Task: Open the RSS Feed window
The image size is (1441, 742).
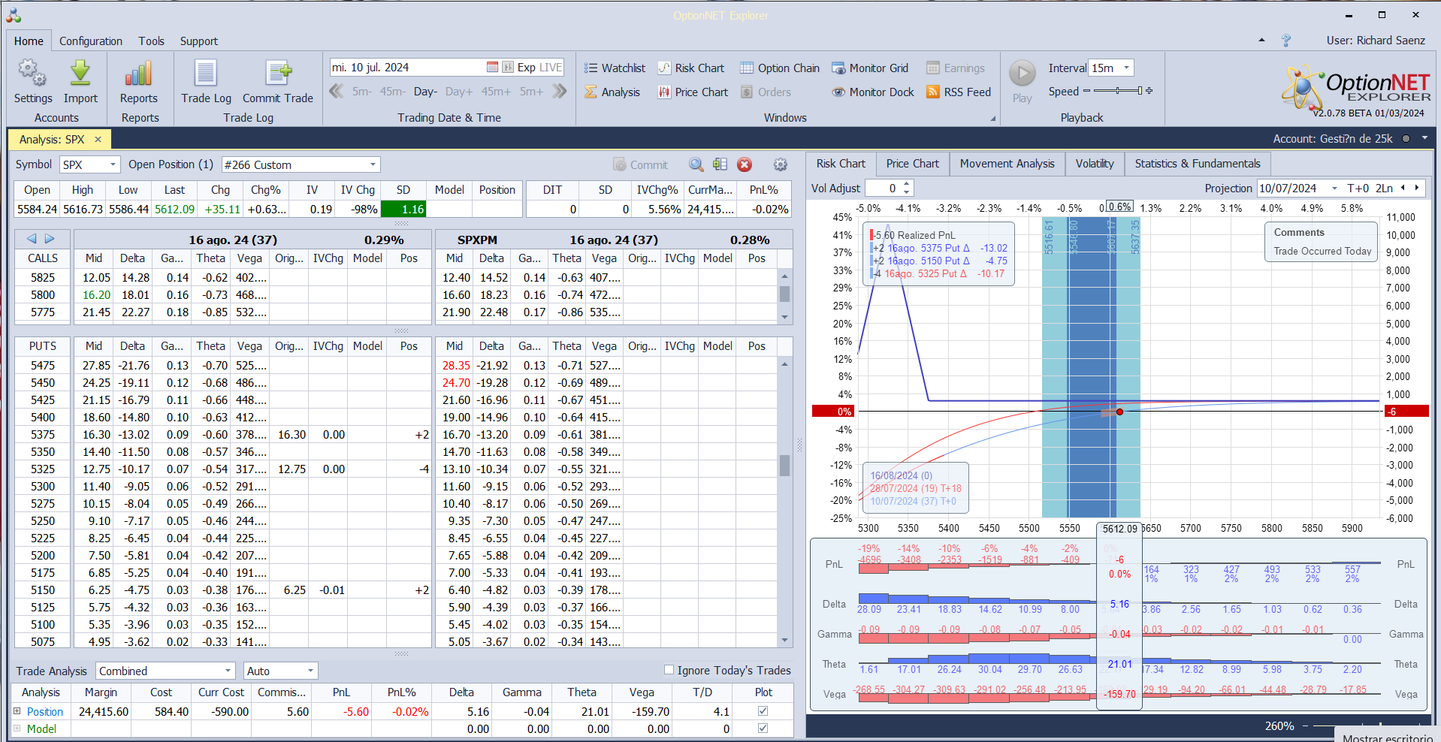Action: (x=959, y=92)
